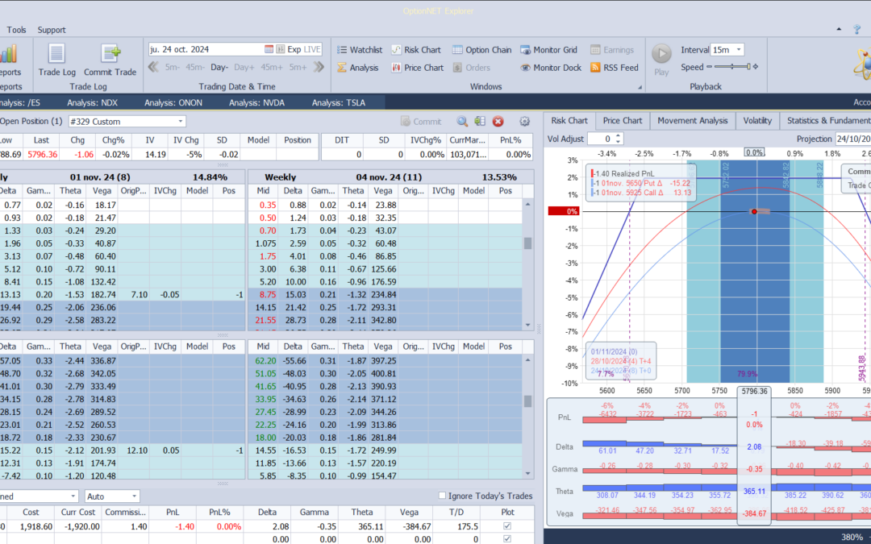Click the trading date input field
This screenshot has width=871, height=544.
point(206,49)
